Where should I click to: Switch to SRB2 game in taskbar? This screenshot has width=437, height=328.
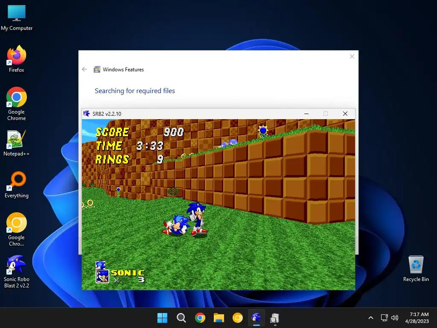click(x=256, y=318)
